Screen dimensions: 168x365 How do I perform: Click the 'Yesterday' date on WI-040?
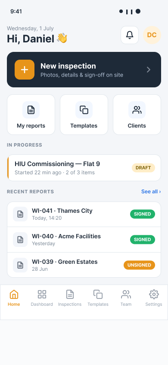tap(44, 243)
